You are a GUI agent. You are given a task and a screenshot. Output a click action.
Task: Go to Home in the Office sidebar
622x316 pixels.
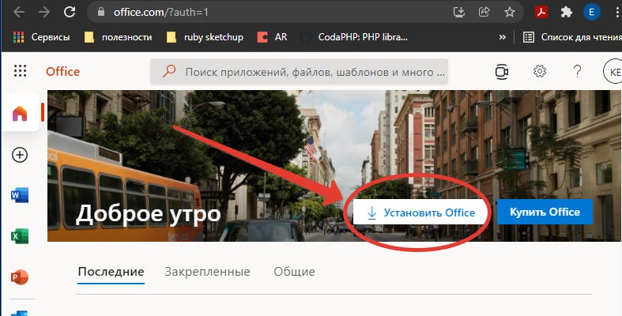tap(20, 114)
